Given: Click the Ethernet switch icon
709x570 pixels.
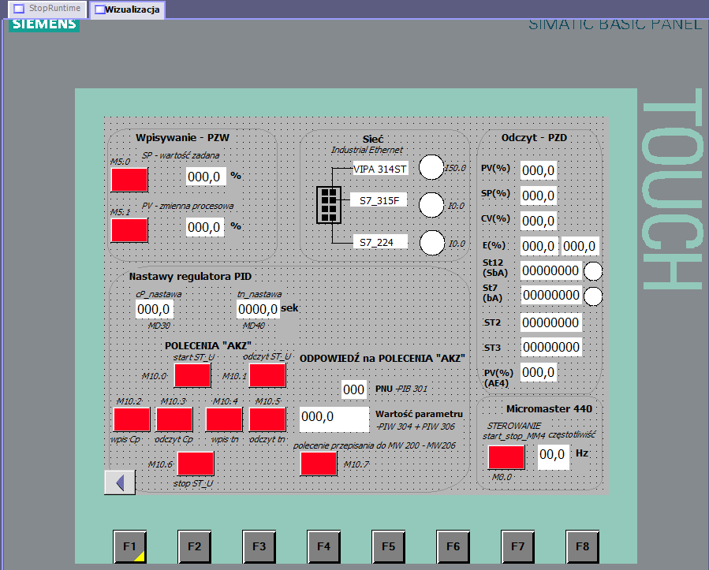Looking at the screenshot, I should pos(329,205).
